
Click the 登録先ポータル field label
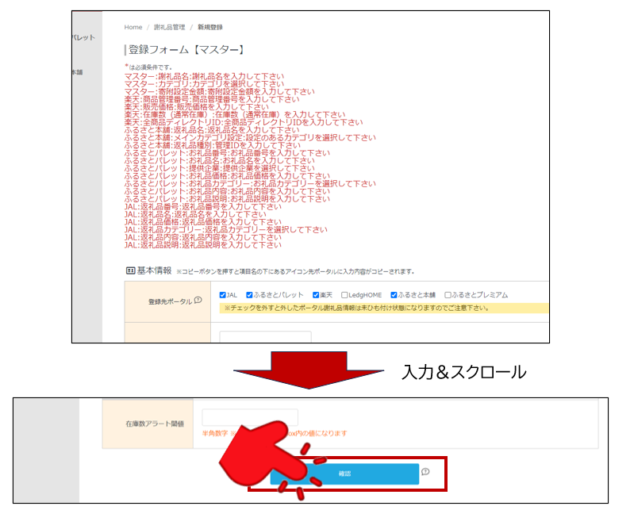170,301
